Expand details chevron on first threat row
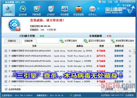This screenshot has height=98, width=137. click(x=130, y=51)
